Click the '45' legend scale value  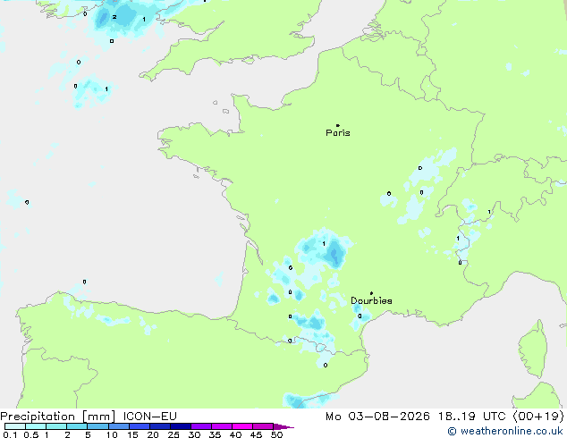coord(256,434)
